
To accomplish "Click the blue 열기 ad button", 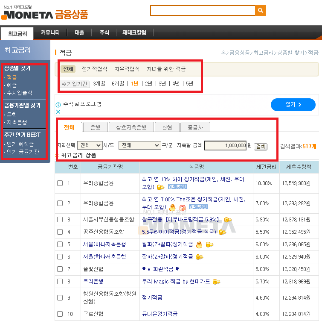I will 293,105.
